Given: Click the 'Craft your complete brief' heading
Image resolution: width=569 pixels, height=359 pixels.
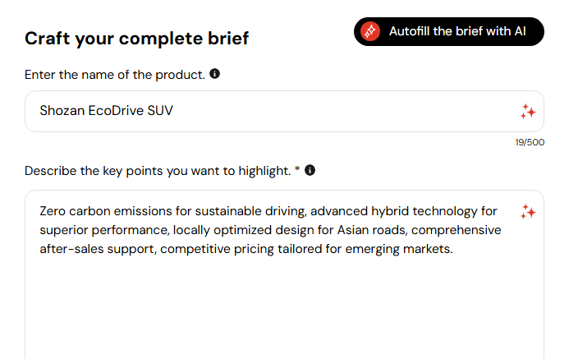Looking at the screenshot, I should [x=137, y=39].
